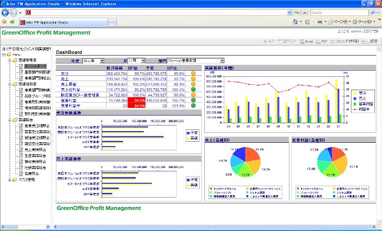Click the 戻る back arrow in report toolbar
The image size is (382, 231).
click(265, 42)
